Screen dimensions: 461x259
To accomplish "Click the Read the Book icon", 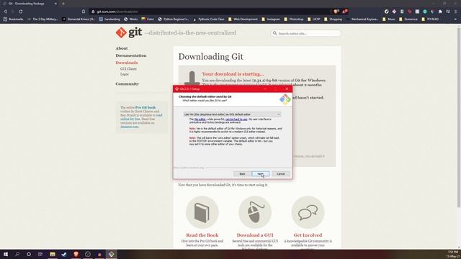I will (x=202, y=212).
